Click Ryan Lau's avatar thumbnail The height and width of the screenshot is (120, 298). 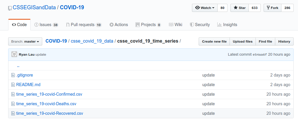coord(14,54)
